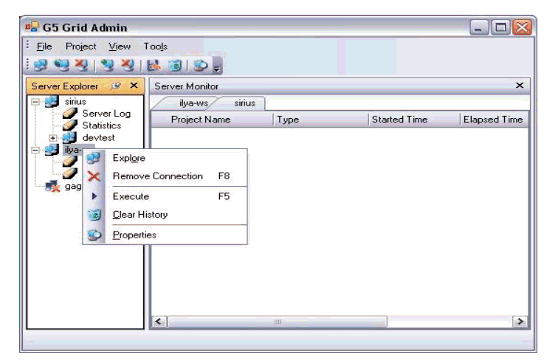Choose Explore from the context menu
This screenshot has height=363, width=544.
(x=129, y=157)
